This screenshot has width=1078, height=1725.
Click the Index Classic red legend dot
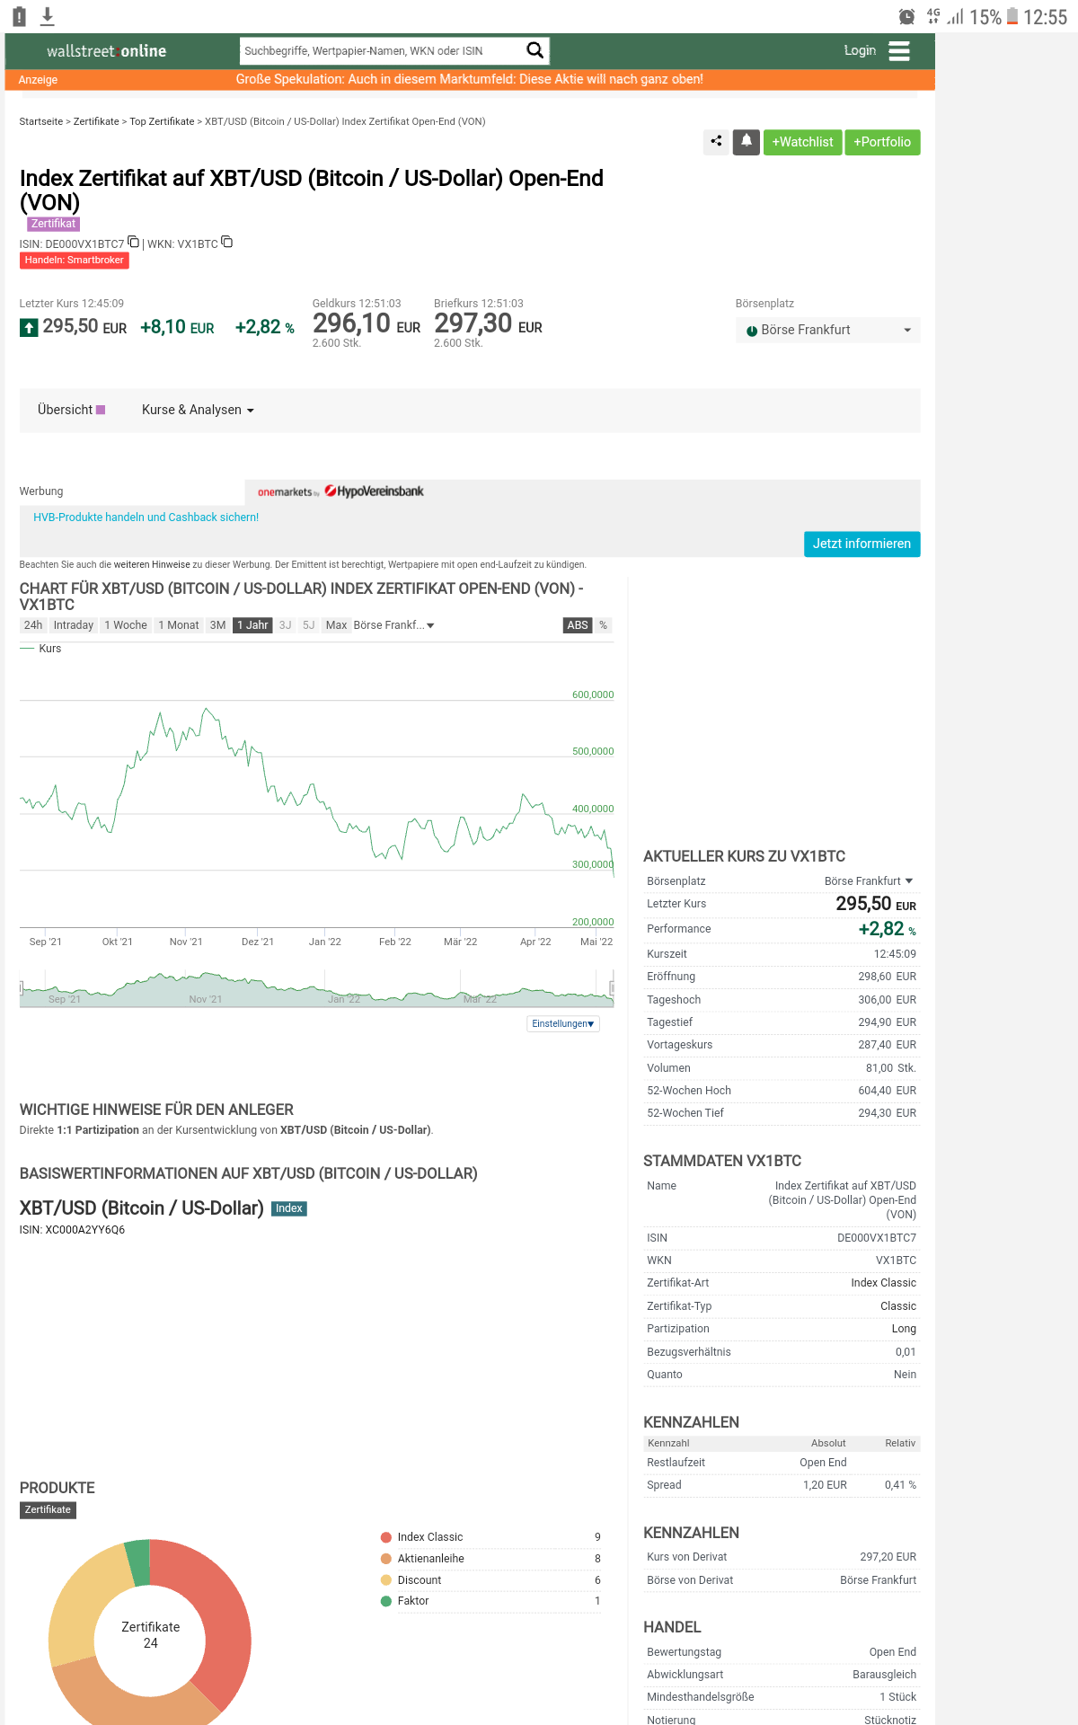386,1537
